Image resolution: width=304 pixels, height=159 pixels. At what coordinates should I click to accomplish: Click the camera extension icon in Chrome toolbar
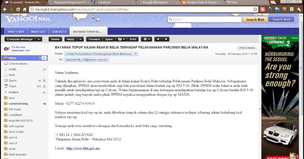coord(270,9)
